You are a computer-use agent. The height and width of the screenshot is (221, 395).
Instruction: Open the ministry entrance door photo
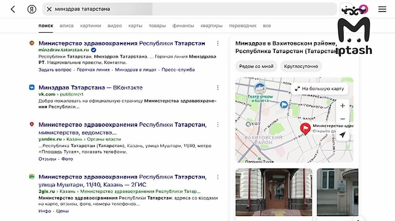point(274,192)
